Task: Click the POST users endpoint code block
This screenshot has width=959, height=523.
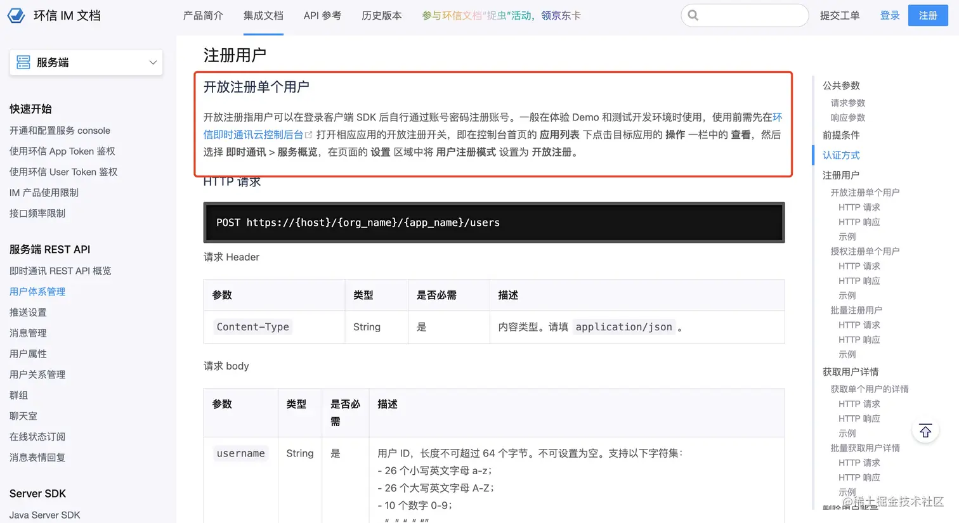Action: click(494, 223)
